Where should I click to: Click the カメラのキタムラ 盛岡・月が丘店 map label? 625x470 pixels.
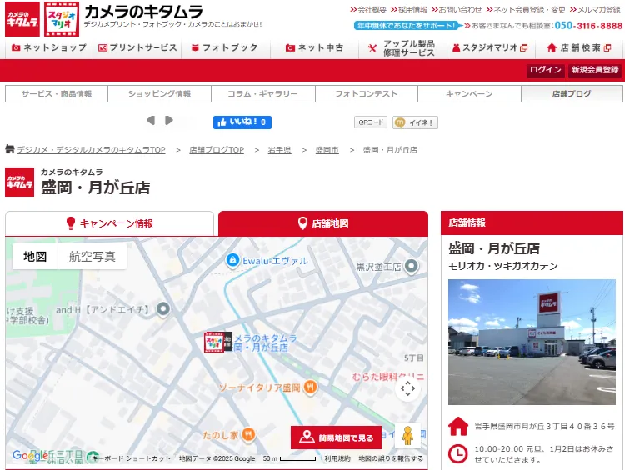point(265,342)
